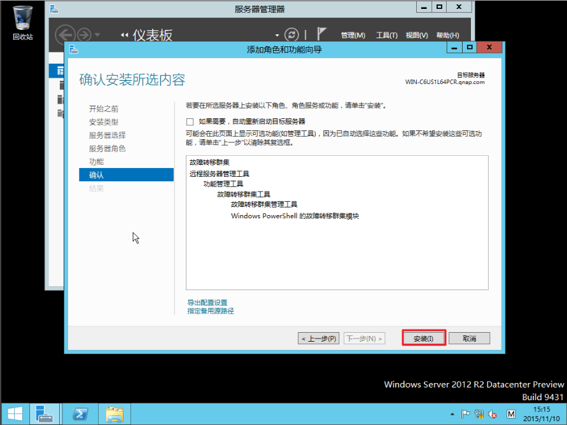Click the wizard title bar icon
567x425 pixels.
tap(74, 49)
